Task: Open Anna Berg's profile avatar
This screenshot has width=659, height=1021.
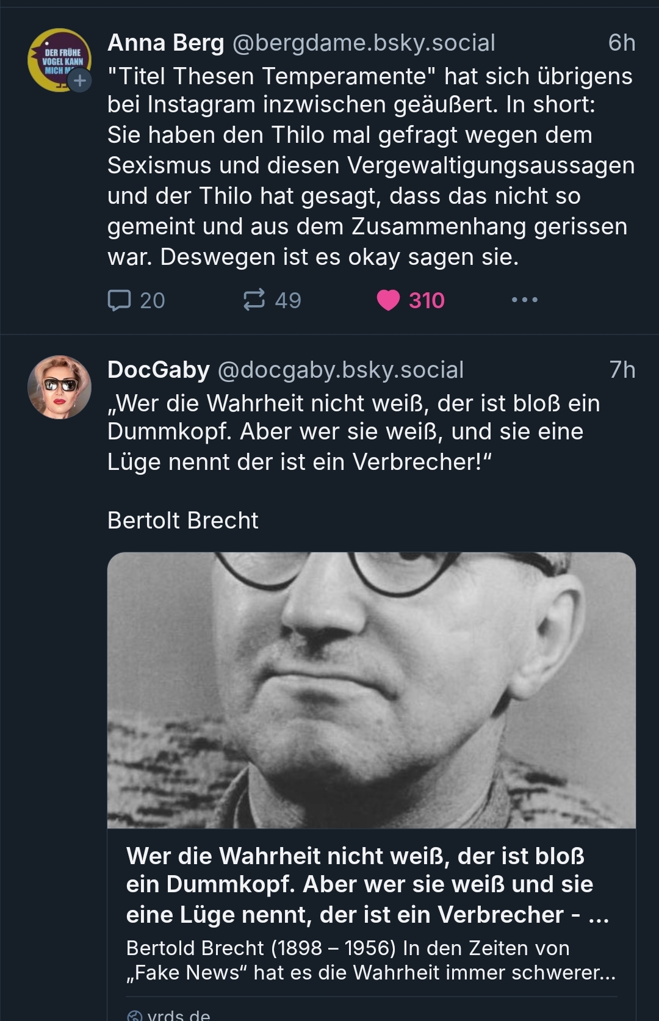Action: 59,60
